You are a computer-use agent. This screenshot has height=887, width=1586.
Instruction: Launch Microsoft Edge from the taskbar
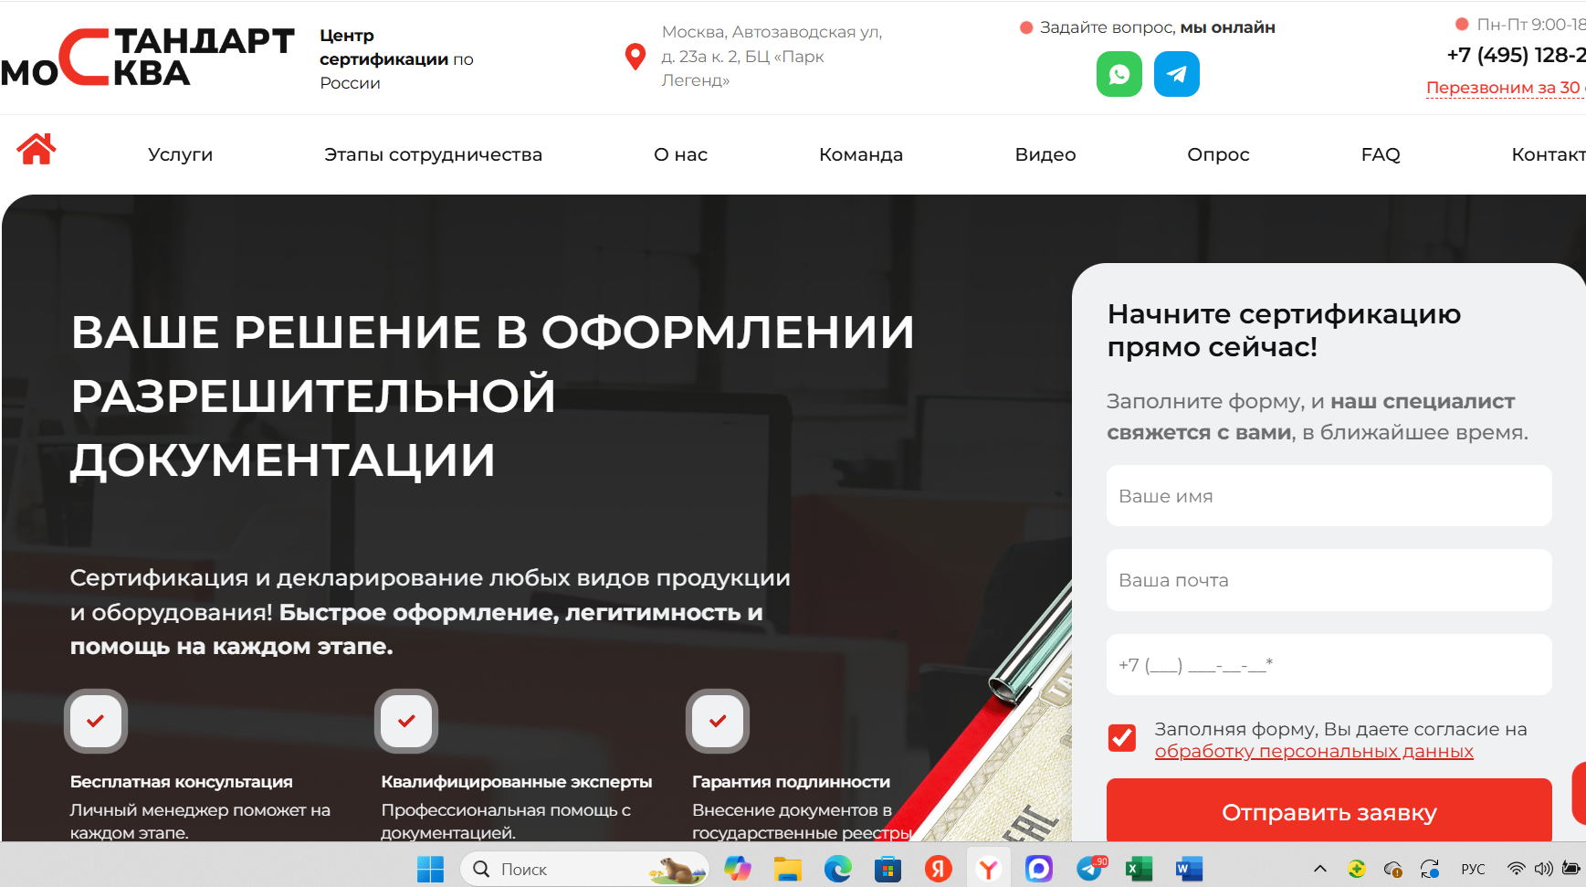tap(839, 869)
